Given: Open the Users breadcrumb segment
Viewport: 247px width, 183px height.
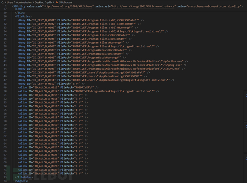Looking at the screenshot, I should (10, 2).
